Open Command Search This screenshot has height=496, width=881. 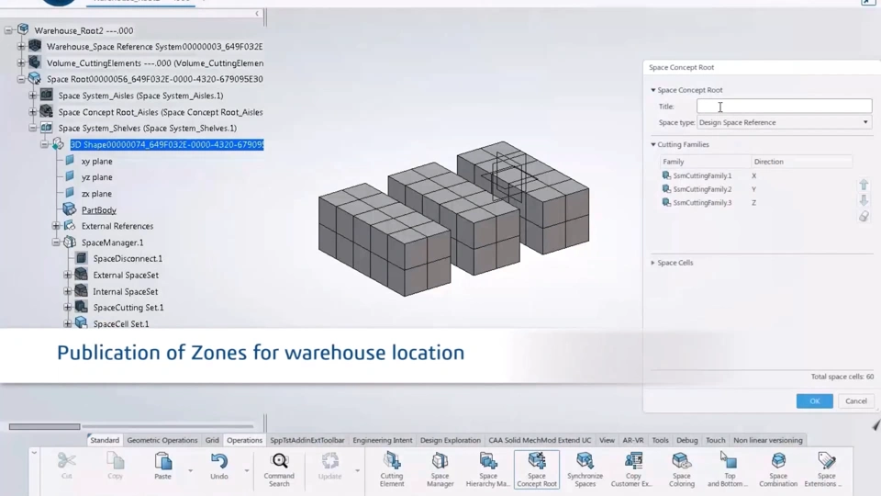tap(279, 469)
